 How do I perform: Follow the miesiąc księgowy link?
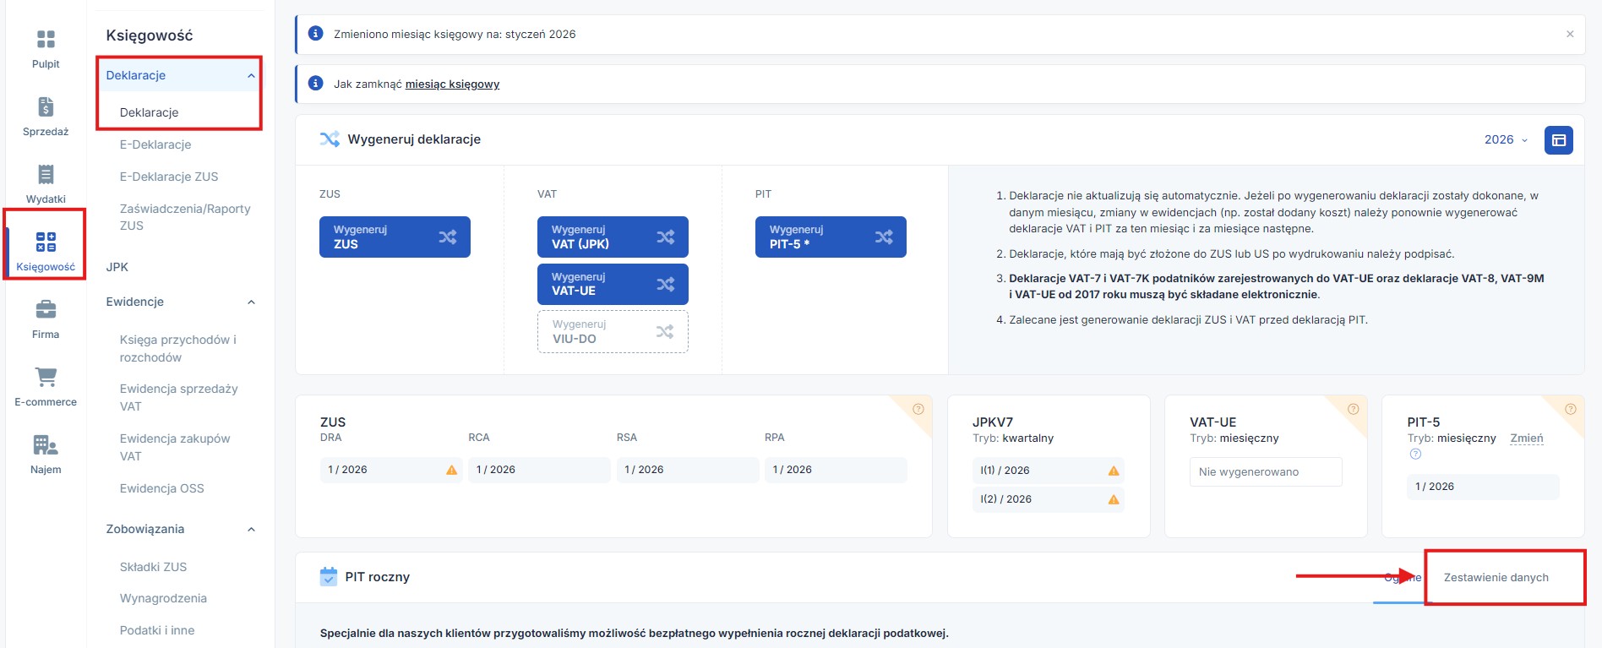tap(452, 84)
